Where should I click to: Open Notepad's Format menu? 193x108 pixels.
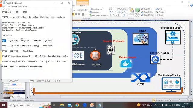click(x=14, y=7)
